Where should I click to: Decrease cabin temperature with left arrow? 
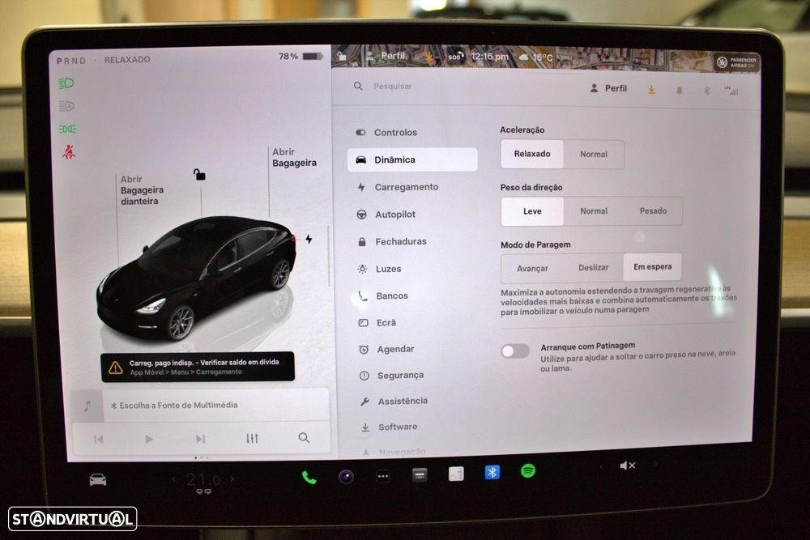tap(173, 479)
